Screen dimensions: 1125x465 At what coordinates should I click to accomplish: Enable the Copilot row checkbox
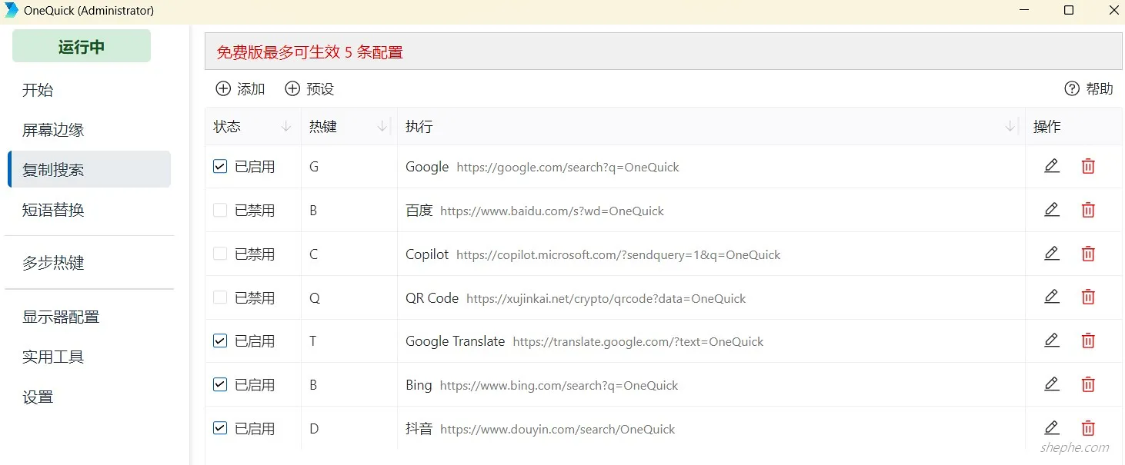click(220, 254)
